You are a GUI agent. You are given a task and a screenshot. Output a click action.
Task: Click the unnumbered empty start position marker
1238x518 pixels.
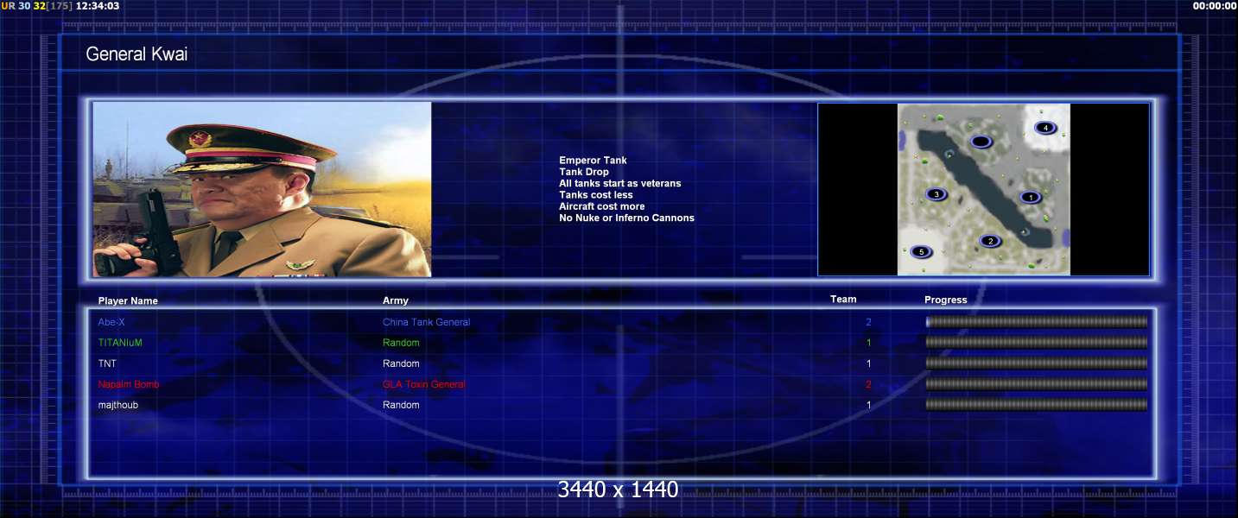980,142
